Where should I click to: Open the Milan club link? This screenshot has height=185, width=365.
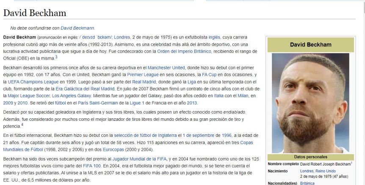(243, 96)
